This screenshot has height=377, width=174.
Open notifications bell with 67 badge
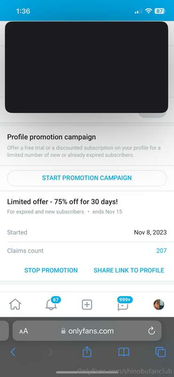pyautogui.click(x=52, y=303)
